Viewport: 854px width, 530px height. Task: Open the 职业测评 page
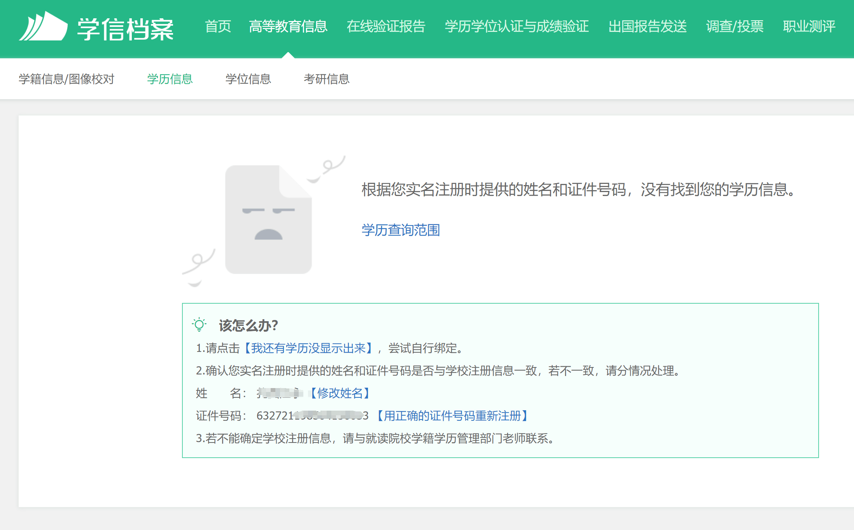point(809,26)
